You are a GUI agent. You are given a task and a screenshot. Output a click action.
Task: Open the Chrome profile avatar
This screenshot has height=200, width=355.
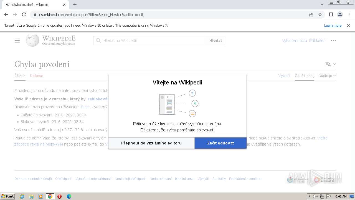click(340, 14)
